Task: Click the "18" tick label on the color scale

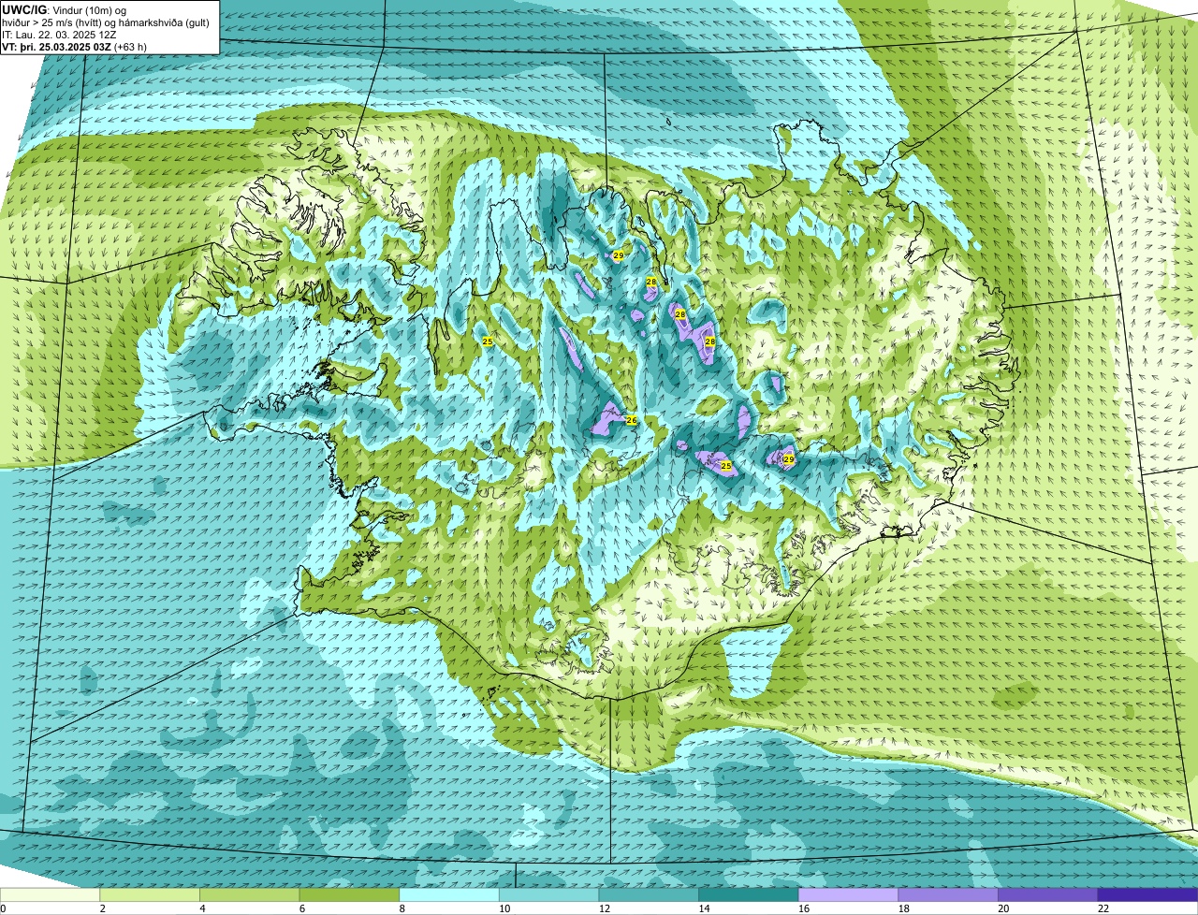Action: click(903, 908)
